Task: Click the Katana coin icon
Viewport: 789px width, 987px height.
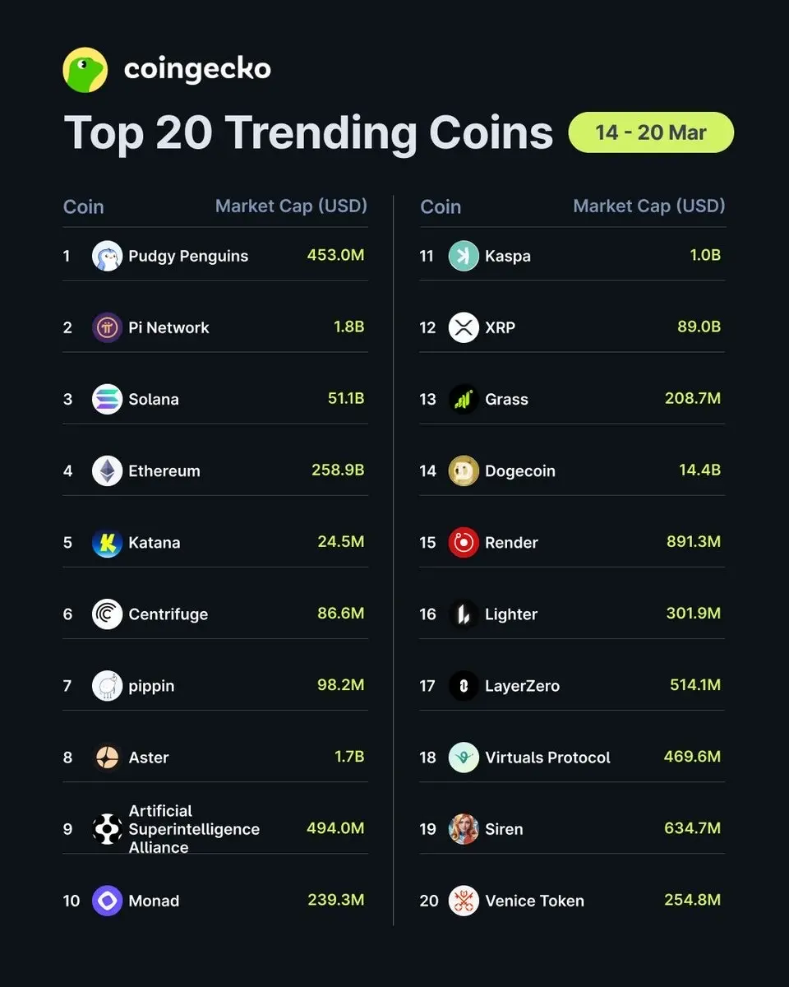Action: [x=107, y=542]
